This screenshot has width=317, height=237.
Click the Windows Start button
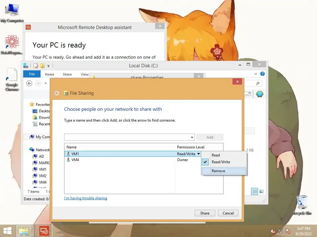[x=7, y=231]
